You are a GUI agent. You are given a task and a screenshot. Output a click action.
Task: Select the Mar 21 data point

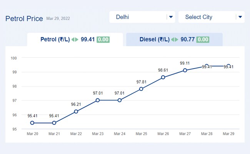click(54, 123)
